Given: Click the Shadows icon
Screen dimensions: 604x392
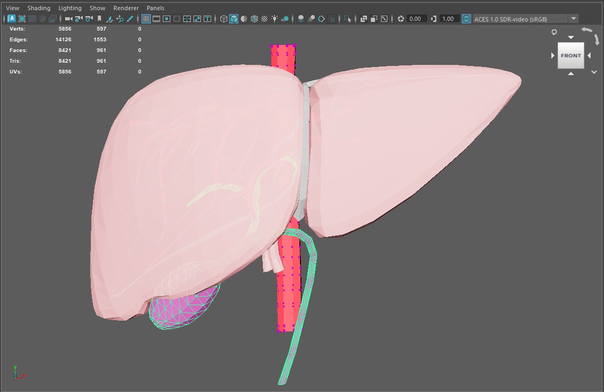Looking at the screenshot, I should tap(285, 19).
